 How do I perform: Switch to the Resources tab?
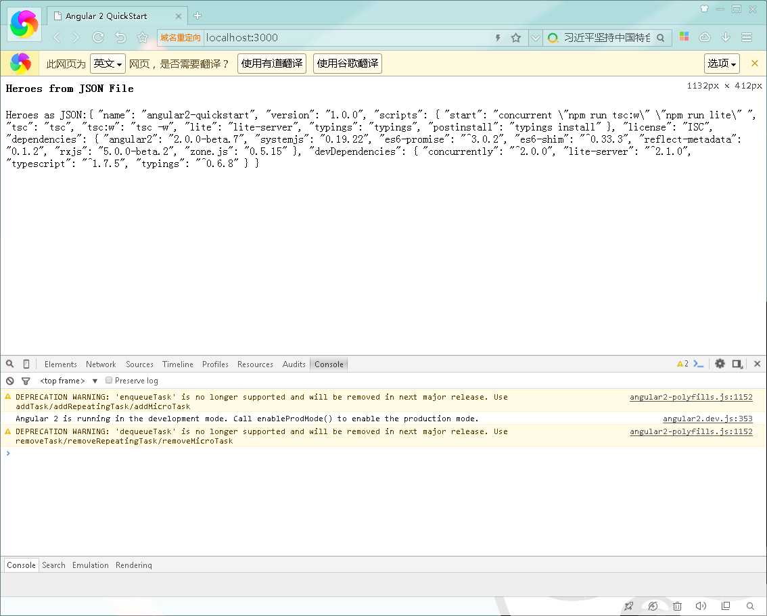pos(255,364)
